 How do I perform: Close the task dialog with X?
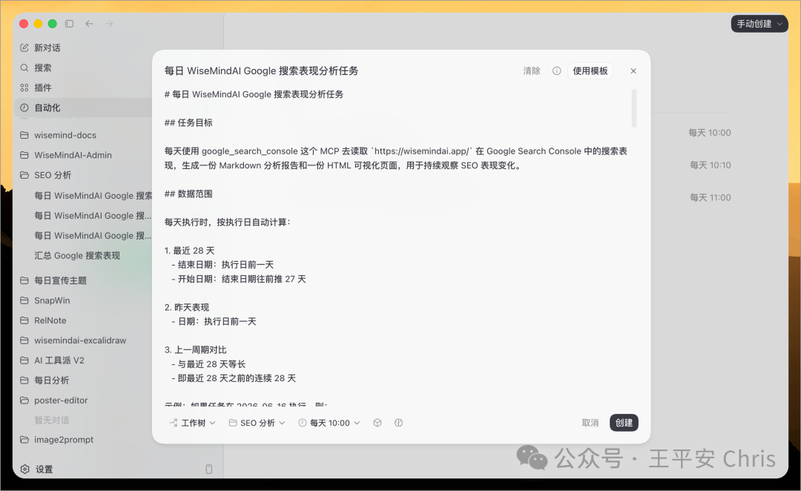633,71
